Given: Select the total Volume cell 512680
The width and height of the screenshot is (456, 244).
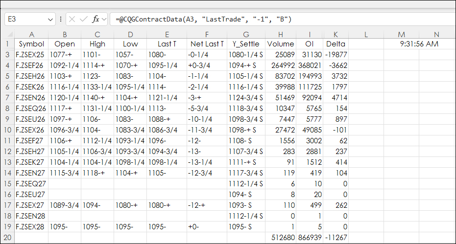Looking at the screenshot, I should [281, 237].
